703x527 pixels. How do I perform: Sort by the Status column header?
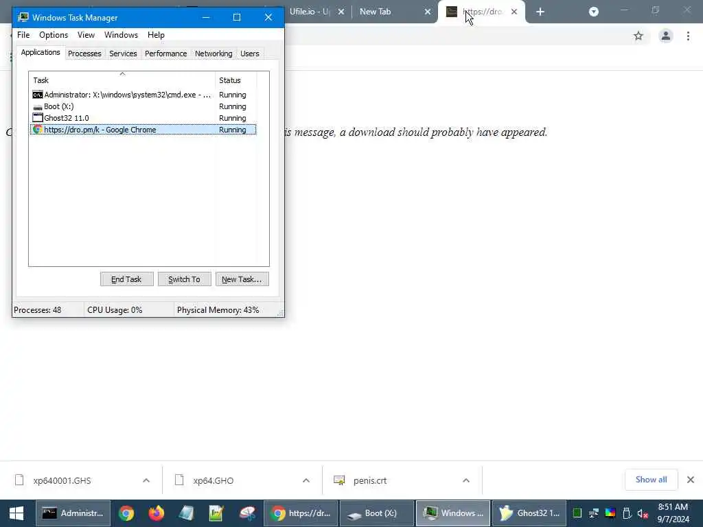[236, 80]
